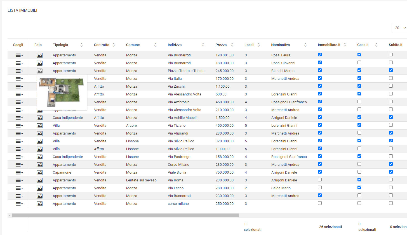Enable Casa.it for Rossi Giovanni row

(x=359, y=63)
